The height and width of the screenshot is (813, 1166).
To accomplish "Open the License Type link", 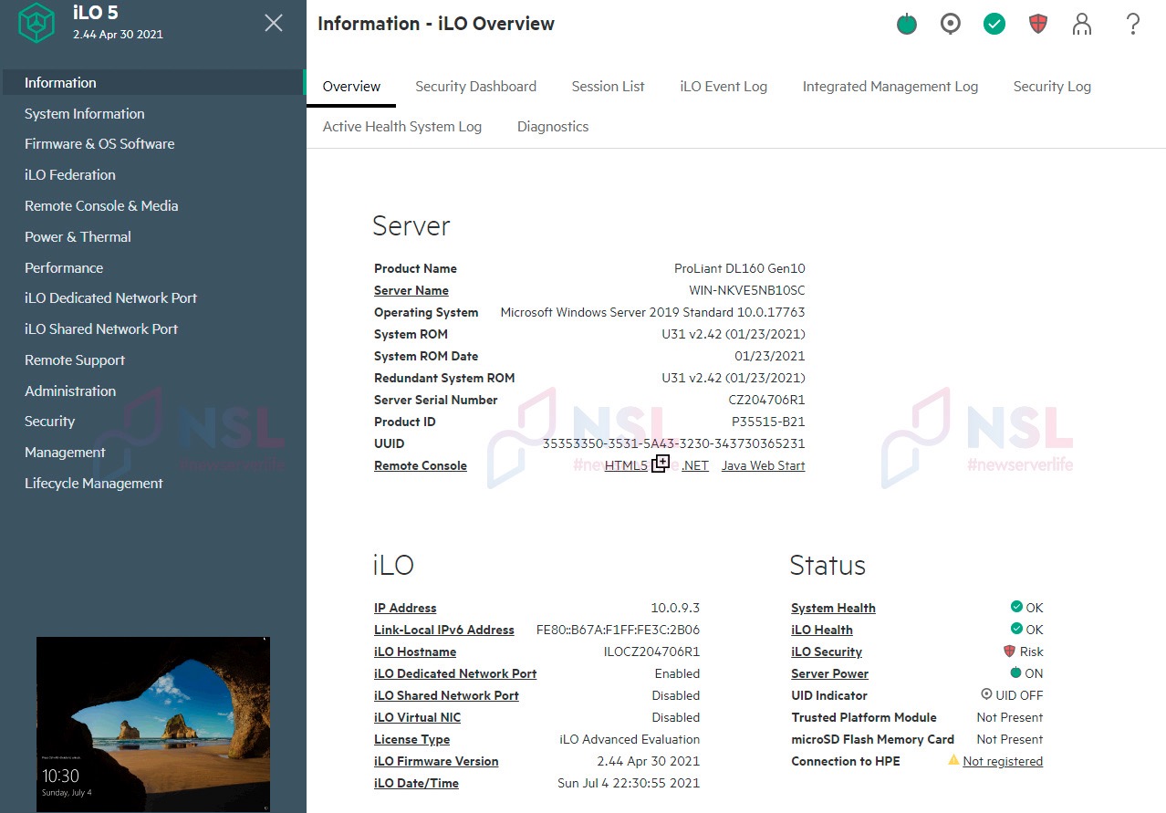I will click(411, 739).
